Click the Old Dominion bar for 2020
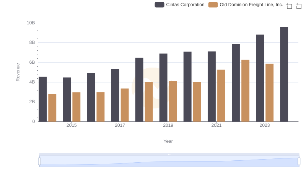Screen dimensions: 306x176 [x=197, y=102]
